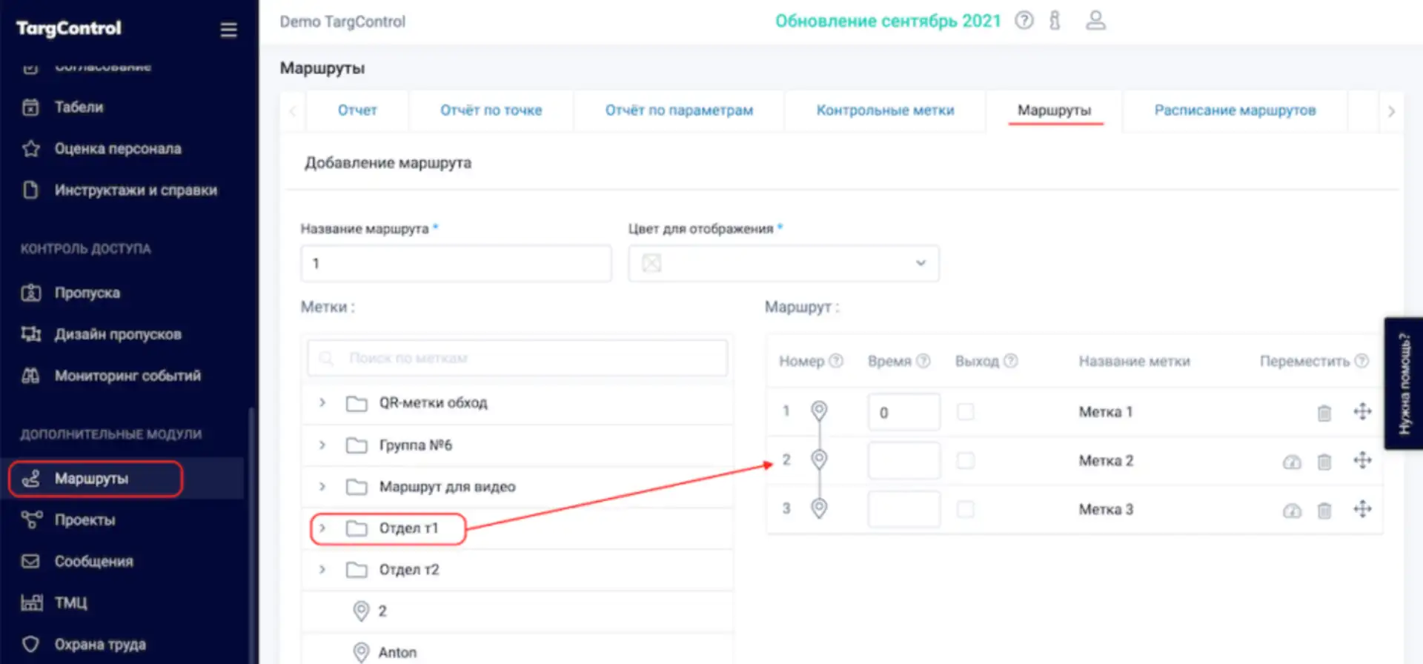Toggle the hamburger menu in the sidebar
1423x664 pixels.
tap(228, 30)
